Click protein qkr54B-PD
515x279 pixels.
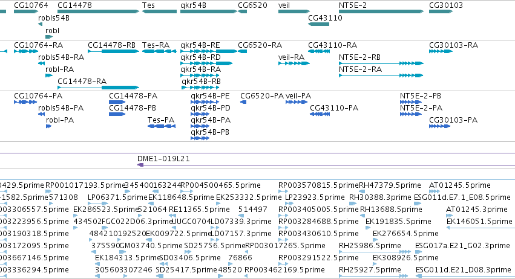[x=200, y=114]
